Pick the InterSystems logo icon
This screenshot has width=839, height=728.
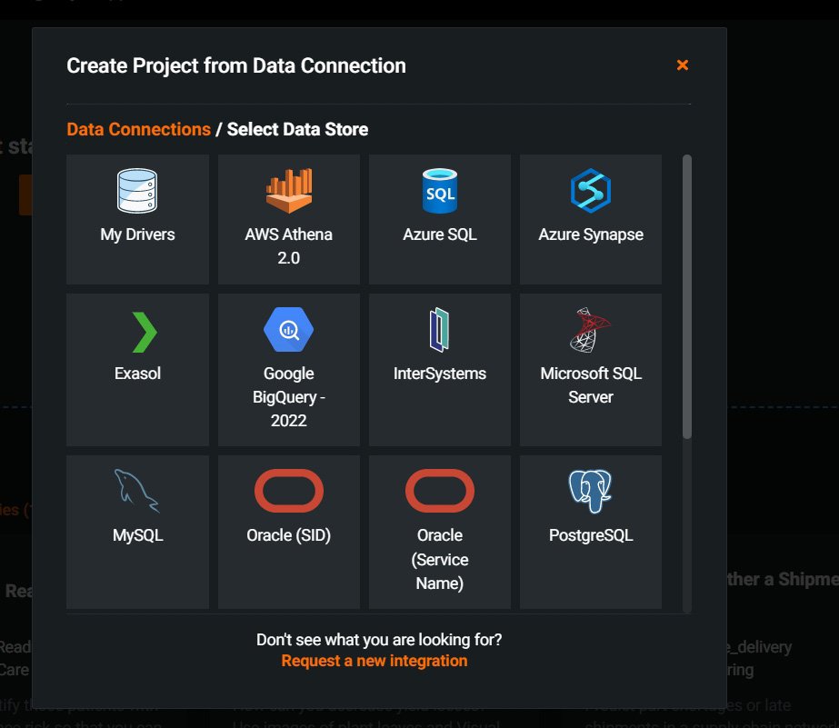[x=439, y=330]
